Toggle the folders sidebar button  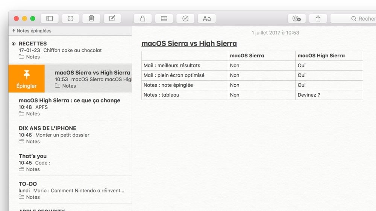click(x=49, y=18)
